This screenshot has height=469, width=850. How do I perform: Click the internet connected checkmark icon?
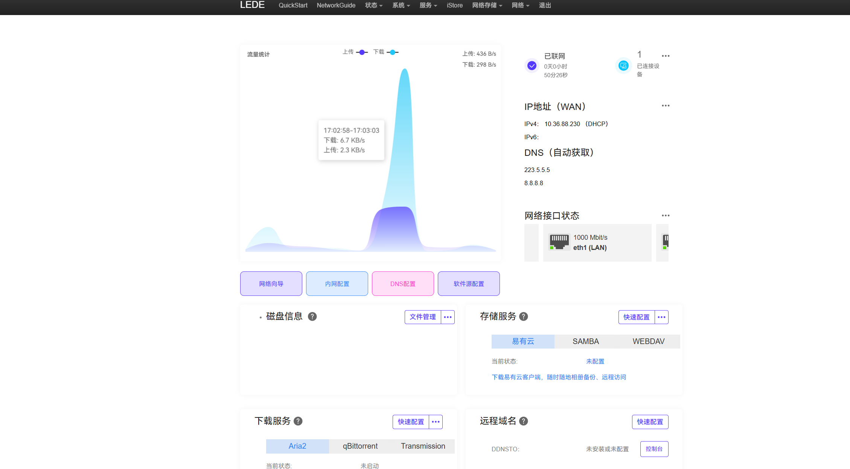click(x=532, y=65)
